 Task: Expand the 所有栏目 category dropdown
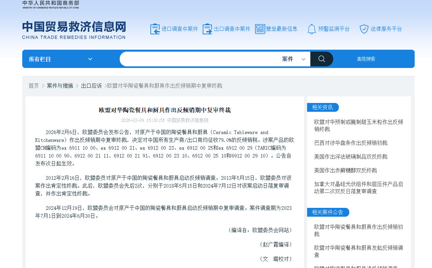point(59,59)
